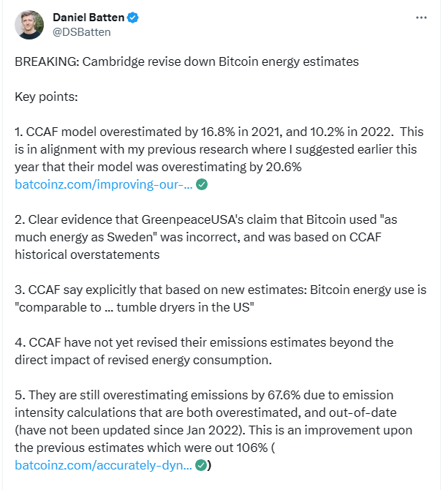Click the blue verified badge beside Daniel Batten
Image resolution: width=443 pixels, height=490 pixels.
click(x=133, y=18)
